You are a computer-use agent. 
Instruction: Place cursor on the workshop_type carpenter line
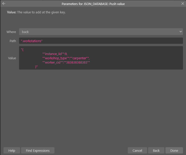(x=66, y=58)
